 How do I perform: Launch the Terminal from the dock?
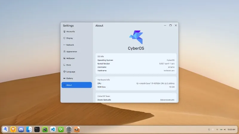[x=37, y=129]
